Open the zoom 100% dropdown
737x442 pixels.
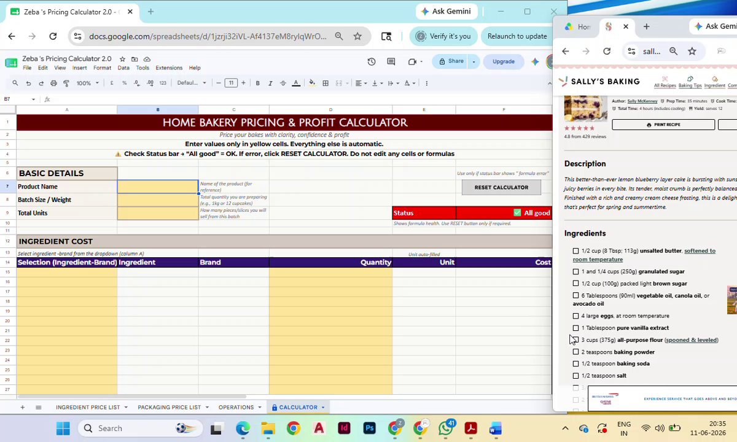(x=88, y=83)
